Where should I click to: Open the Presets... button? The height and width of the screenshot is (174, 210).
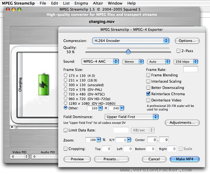coord(111,159)
